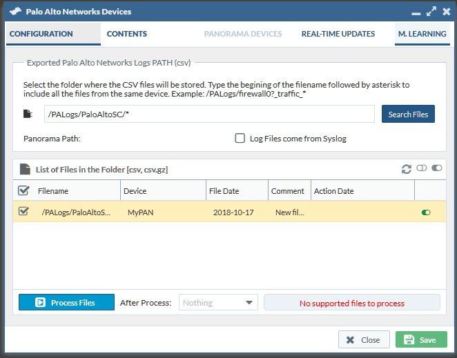Viewport: 457px width, 358px height.
Task: Toggle the green switch on the MyPAN row
Action: coord(426,212)
